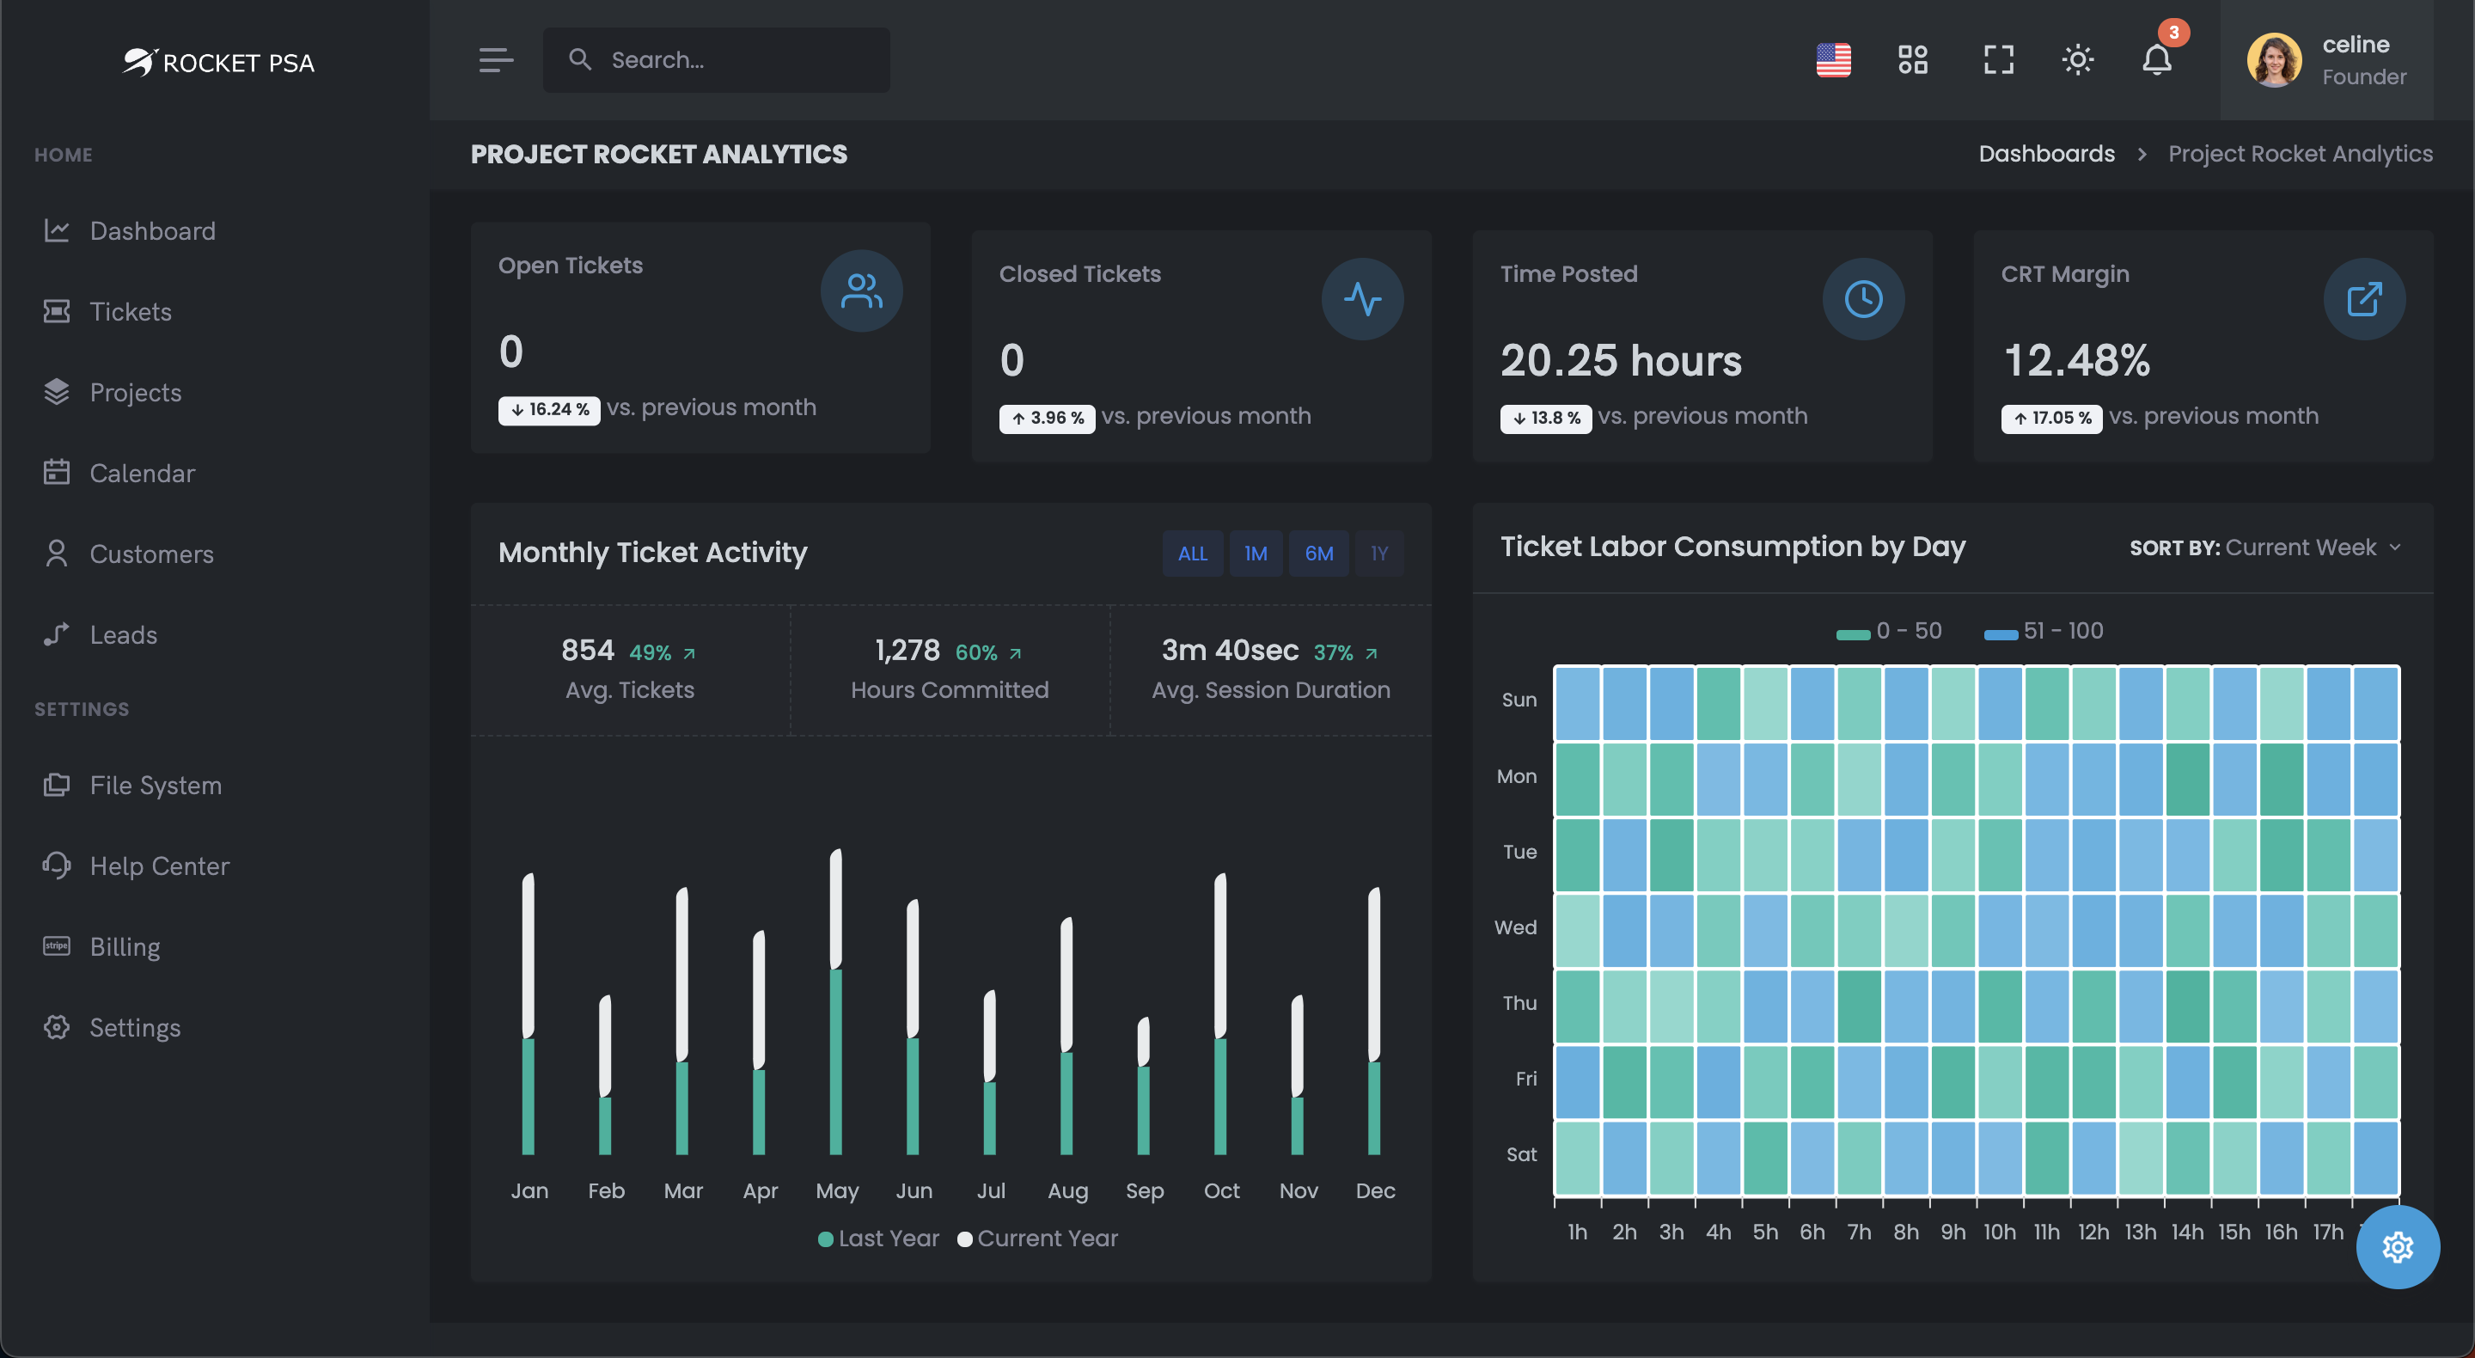
Task: Open the celine Founder profile menu
Action: coord(2326,59)
